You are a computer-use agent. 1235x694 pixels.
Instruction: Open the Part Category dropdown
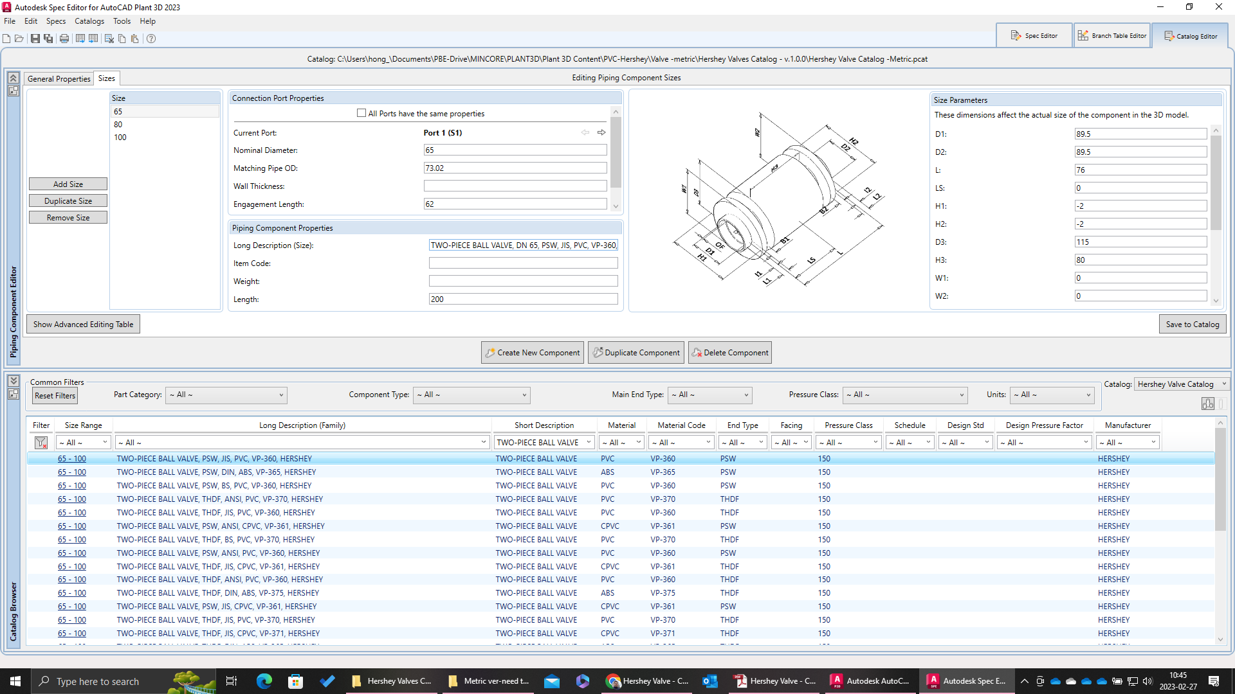tap(226, 395)
